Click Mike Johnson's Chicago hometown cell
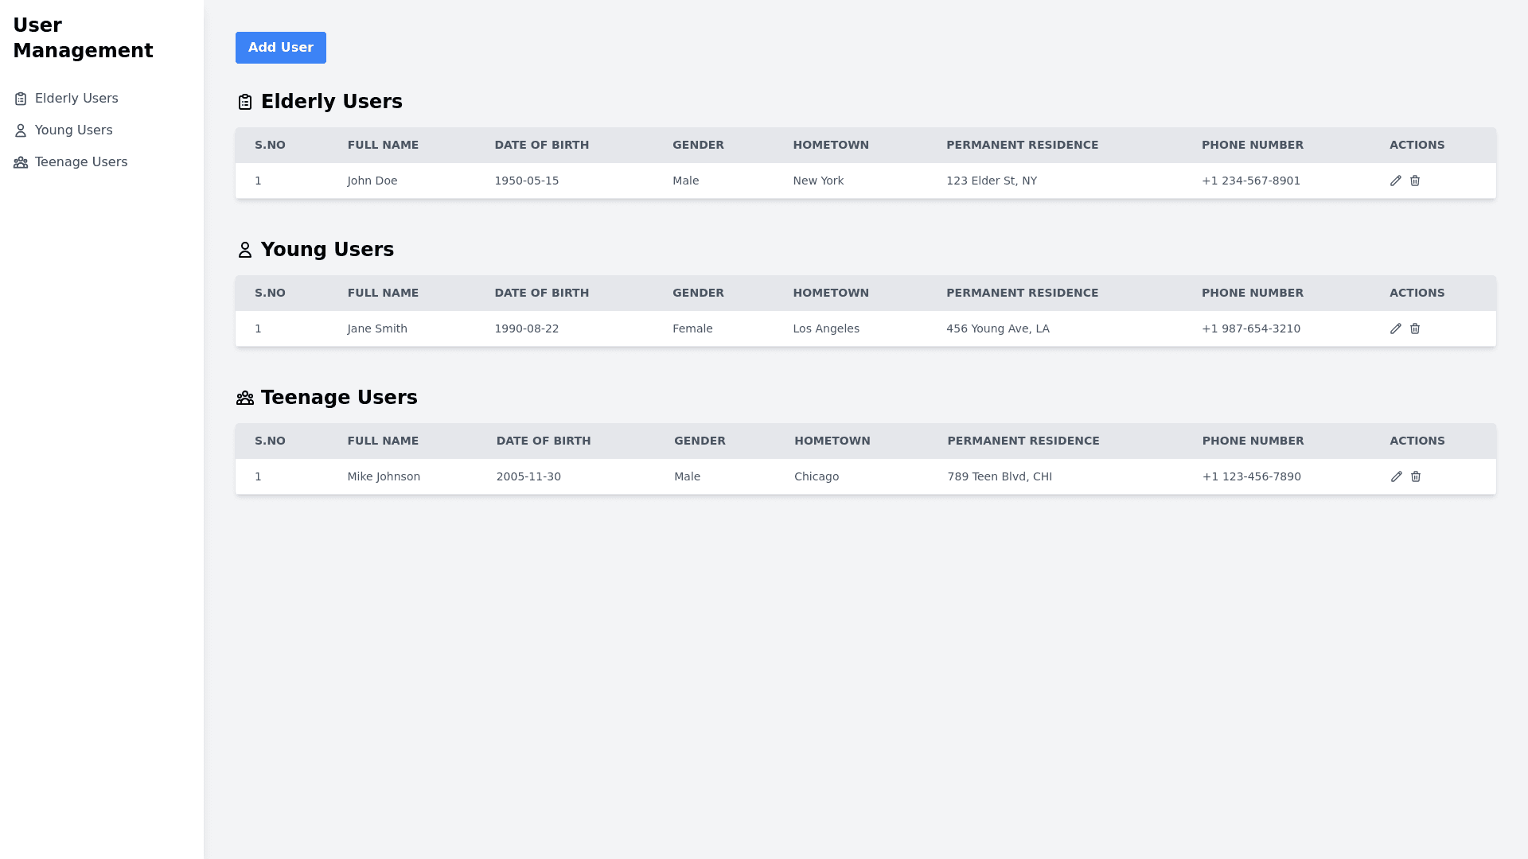1528x859 pixels. pos(817,476)
